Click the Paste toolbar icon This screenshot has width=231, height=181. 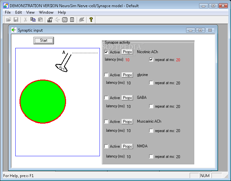[x=40, y=20]
